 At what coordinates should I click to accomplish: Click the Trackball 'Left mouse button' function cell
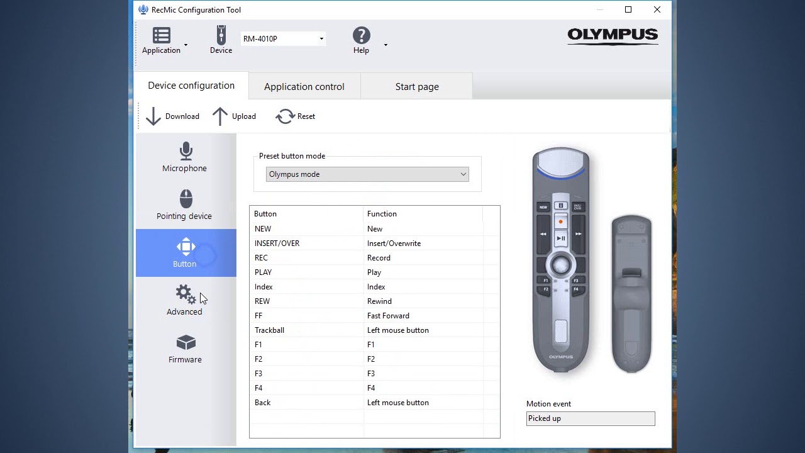point(423,330)
